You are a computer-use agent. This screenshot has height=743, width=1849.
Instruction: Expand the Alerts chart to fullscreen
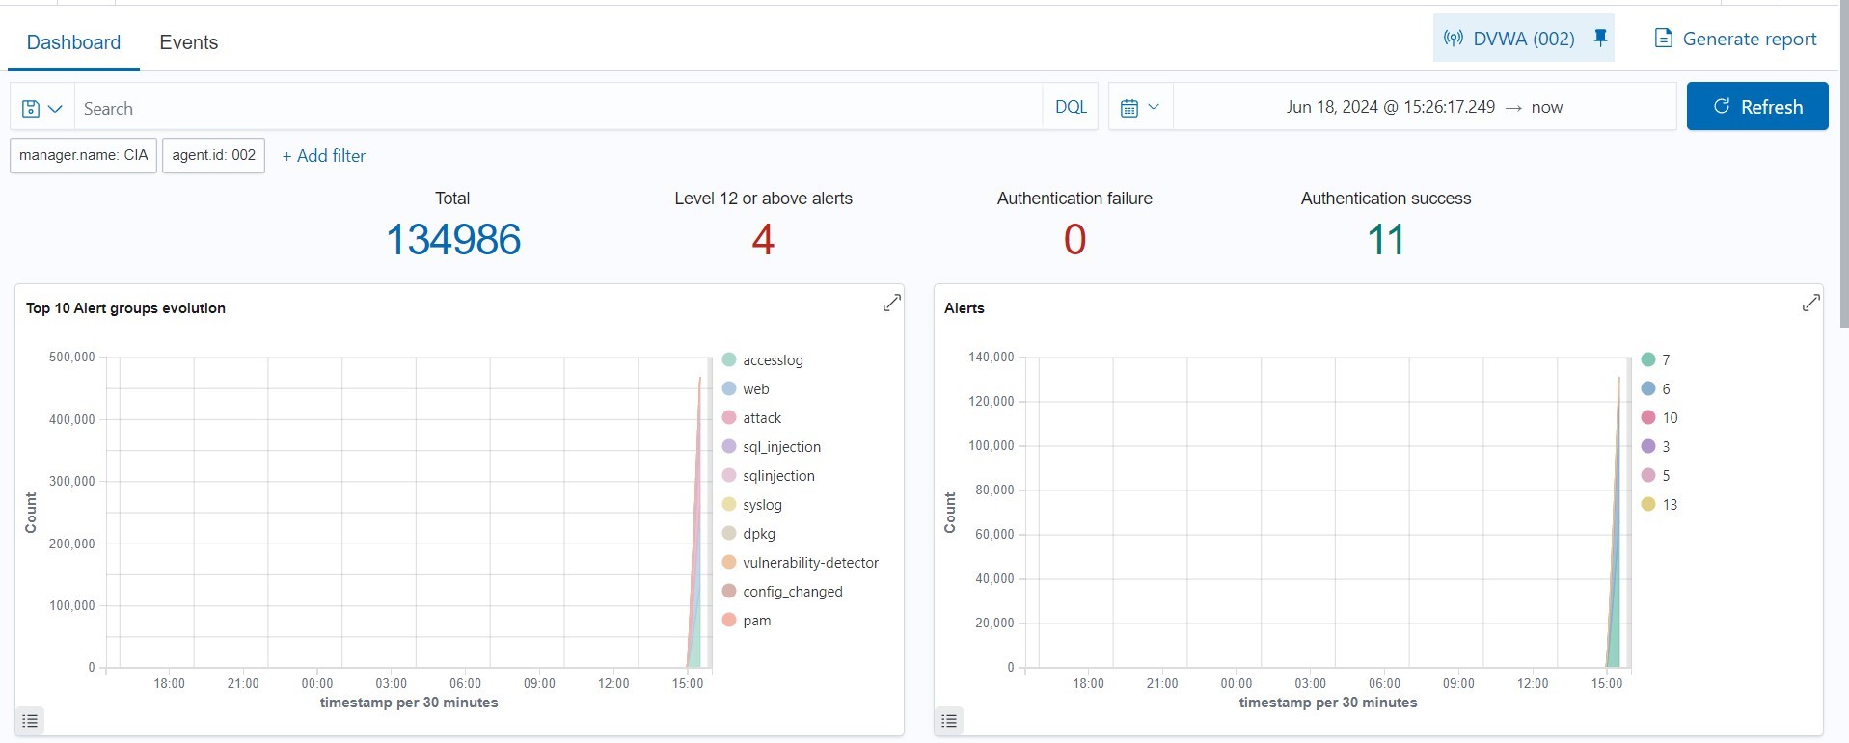pyautogui.click(x=1810, y=303)
